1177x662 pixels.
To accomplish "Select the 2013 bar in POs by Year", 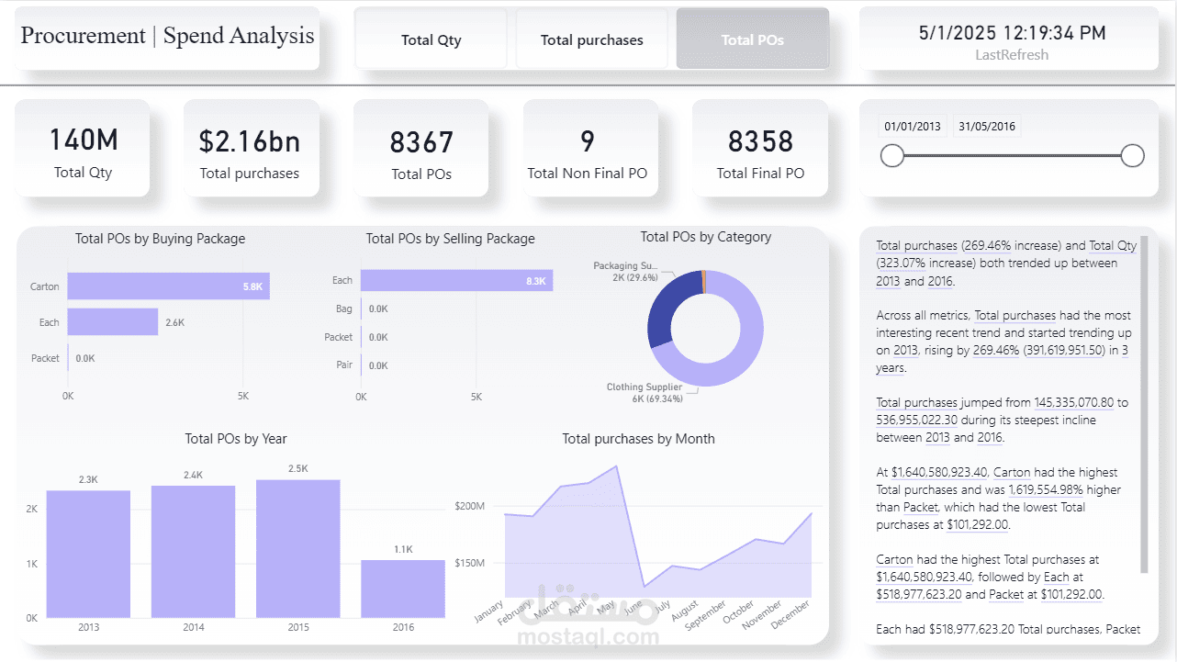I will pos(88,554).
